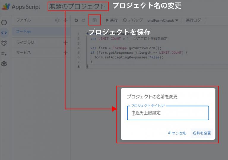The width and height of the screenshot is (228, 160).
Task: Save the project with the floppy icon
Action: pos(94,20)
